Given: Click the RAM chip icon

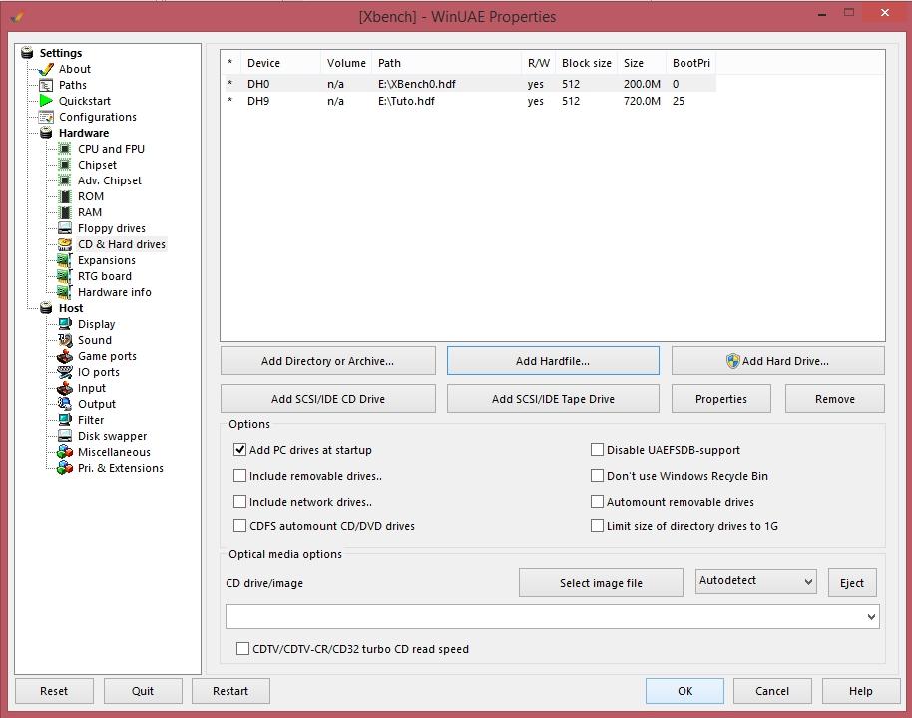Looking at the screenshot, I should tap(65, 212).
